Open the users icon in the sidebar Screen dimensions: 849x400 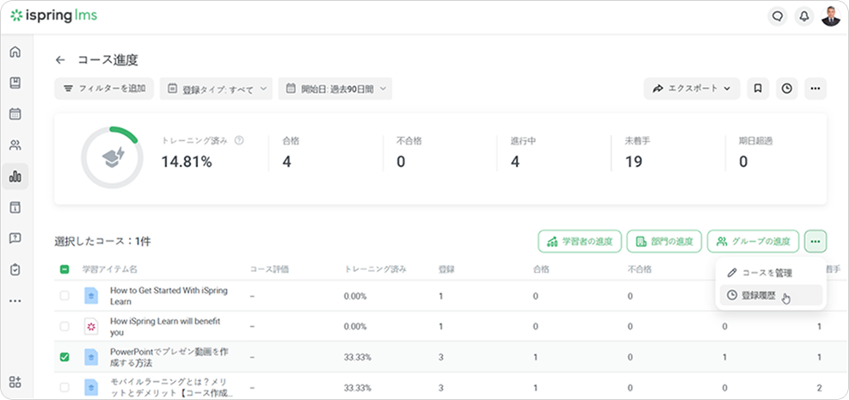click(x=15, y=145)
